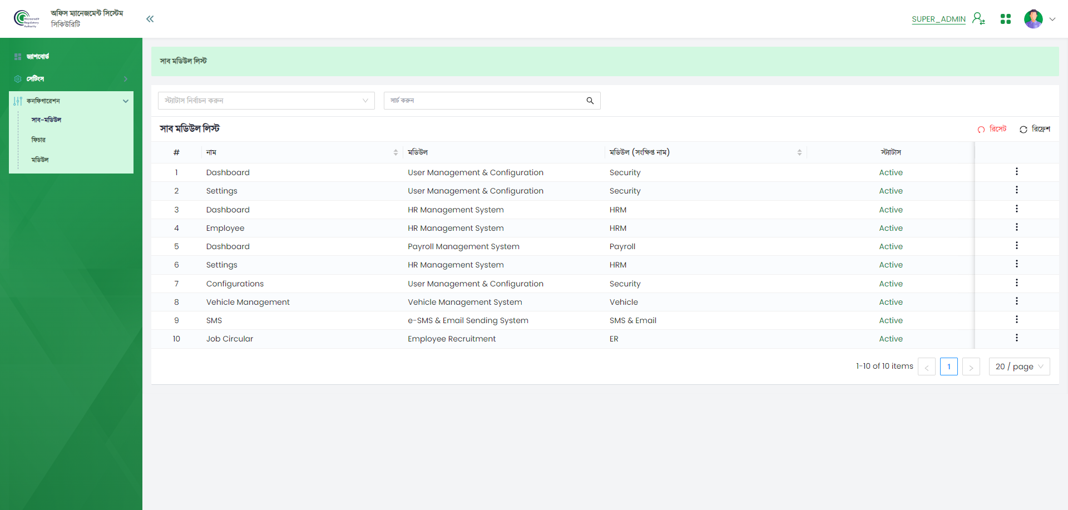The width and height of the screenshot is (1068, 510).
Task: Open actions menu for Vehicle Management row
Action: coord(1017,301)
